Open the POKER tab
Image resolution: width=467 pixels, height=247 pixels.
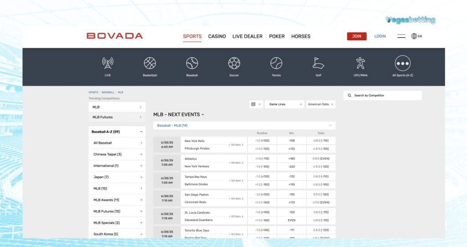277,36
